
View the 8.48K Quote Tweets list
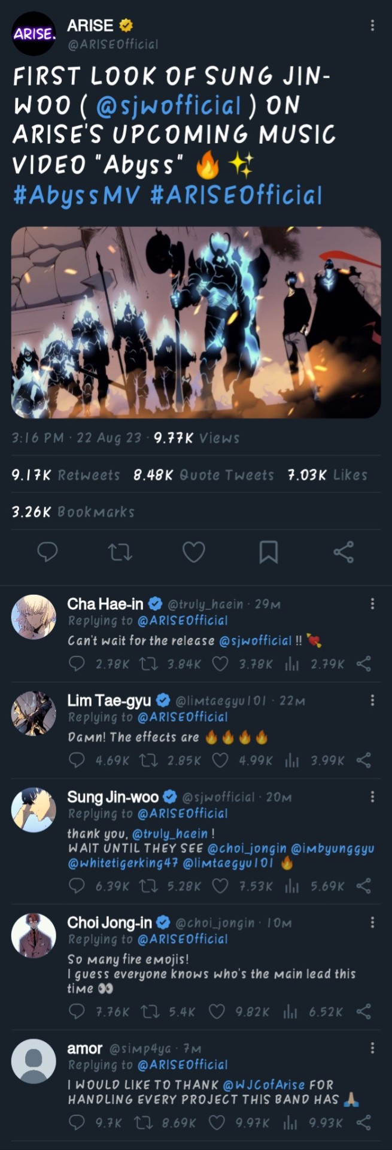point(203,475)
